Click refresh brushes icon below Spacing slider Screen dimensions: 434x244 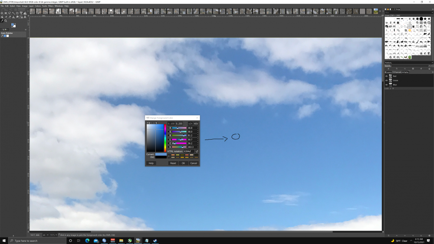click(421, 69)
